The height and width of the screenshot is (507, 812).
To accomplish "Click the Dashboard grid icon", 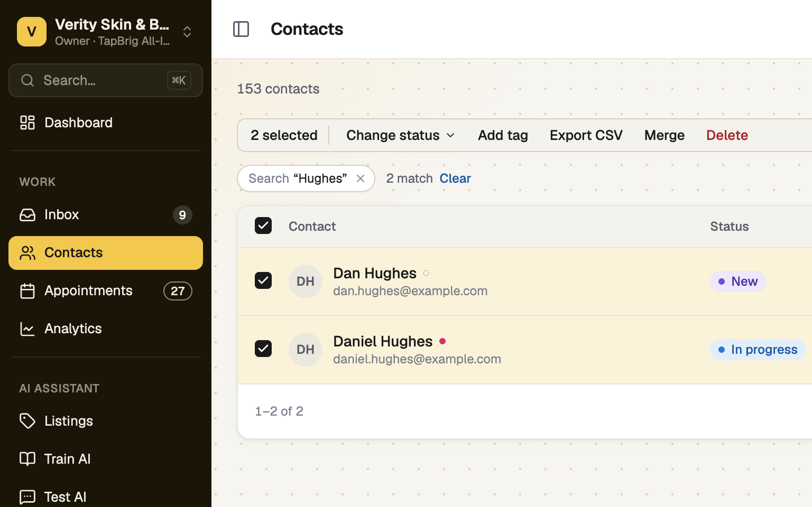I will [27, 123].
